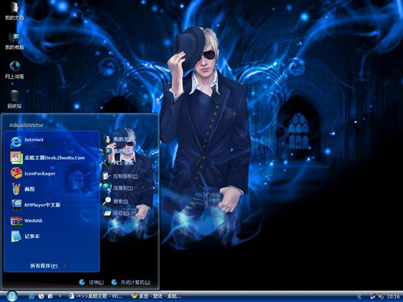Screen dimensions: 403x302
Task: Click the Internet Explorer icon in start menu
Action: pos(16,142)
